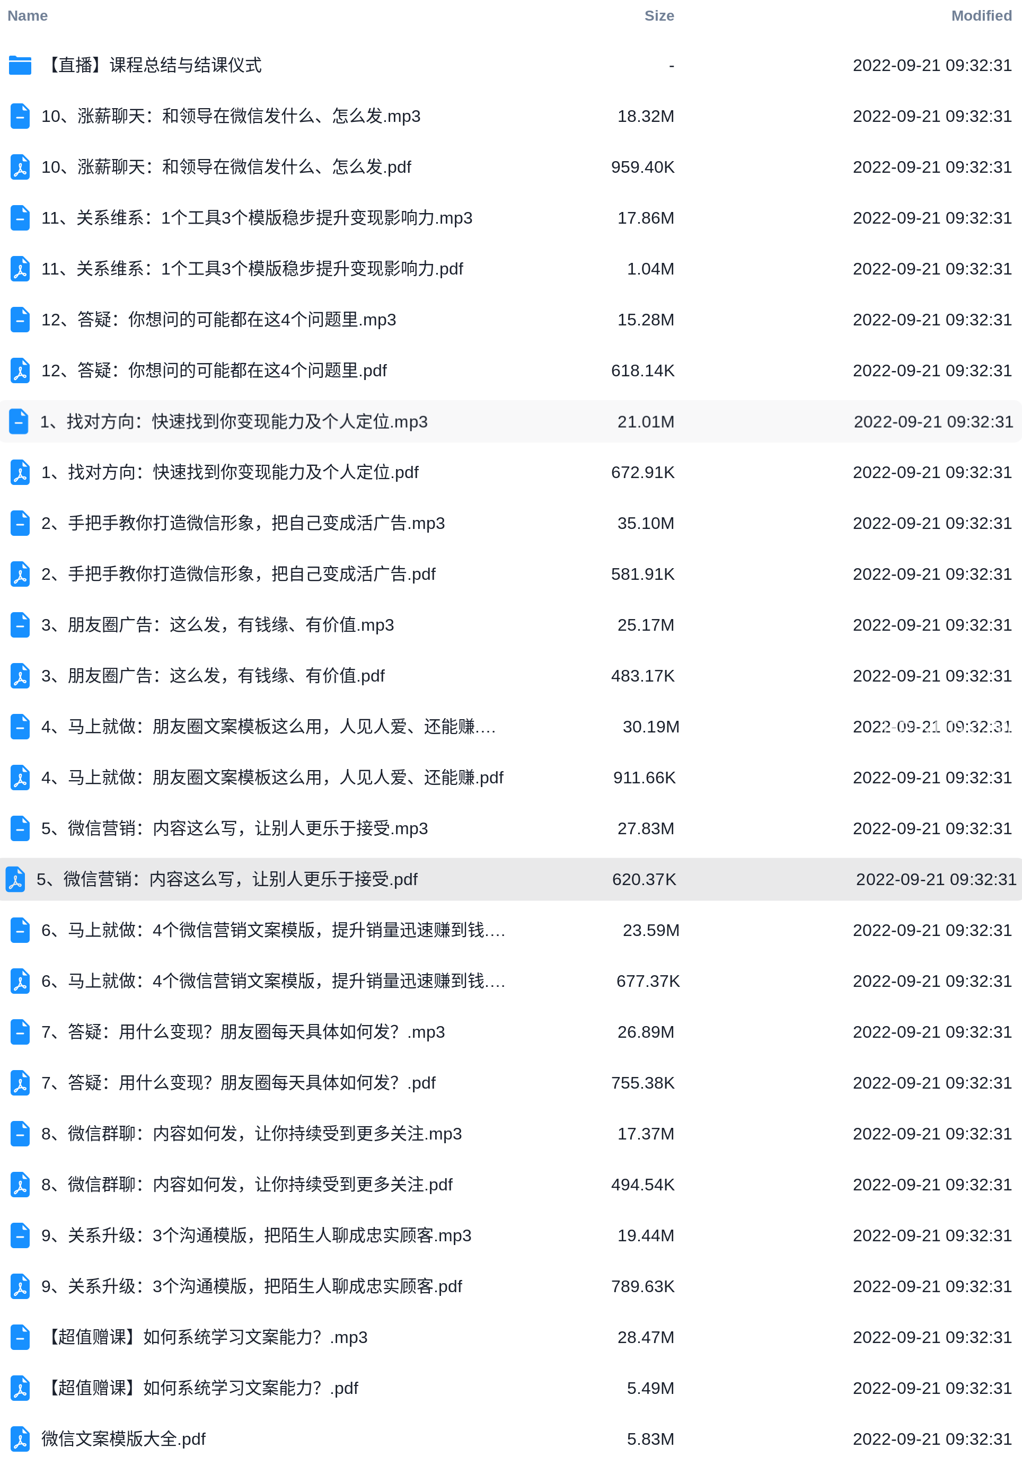Click the PDF icon beside 10、涨薪聊天 pdf
This screenshot has height=1466, width=1022.
pos(21,167)
